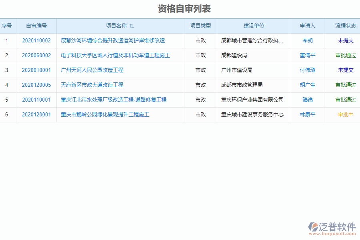This screenshot has width=360, height=240.
Task: Open project 电子科技大学区域人行道及非机动车道工程施工
Action: [x=116, y=55]
